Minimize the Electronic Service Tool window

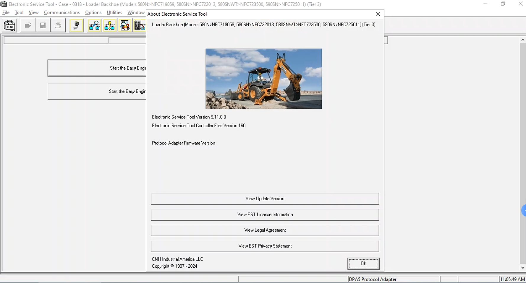click(485, 4)
